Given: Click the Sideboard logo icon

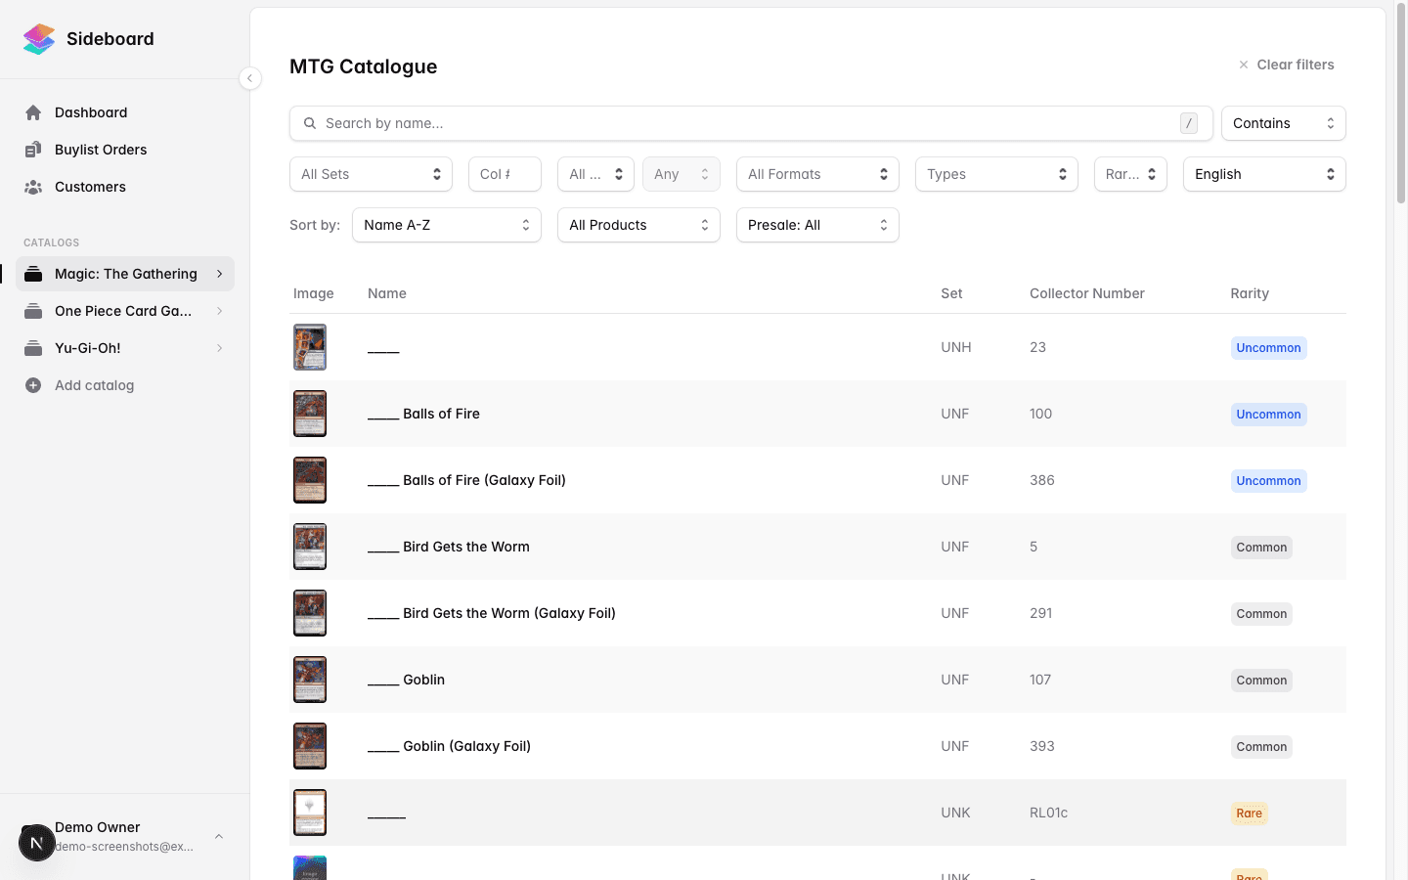Looking at the screenshot, I should click(x=39, y=39).
